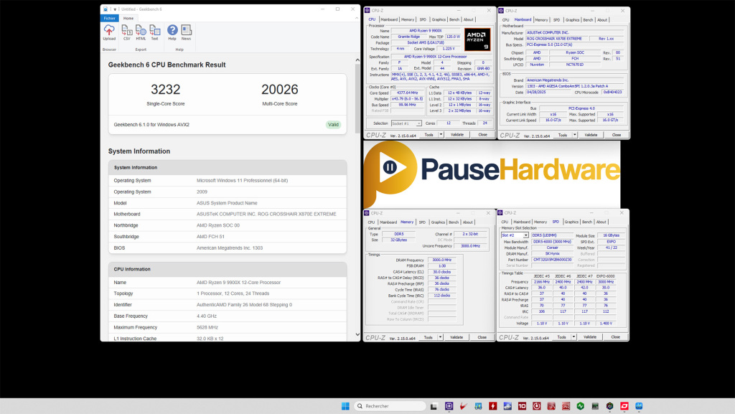This screenshot has height=414, width=735.
Task: Open Geekbench quick access toolbar dropdown arrow
Action: coord(115,9)
